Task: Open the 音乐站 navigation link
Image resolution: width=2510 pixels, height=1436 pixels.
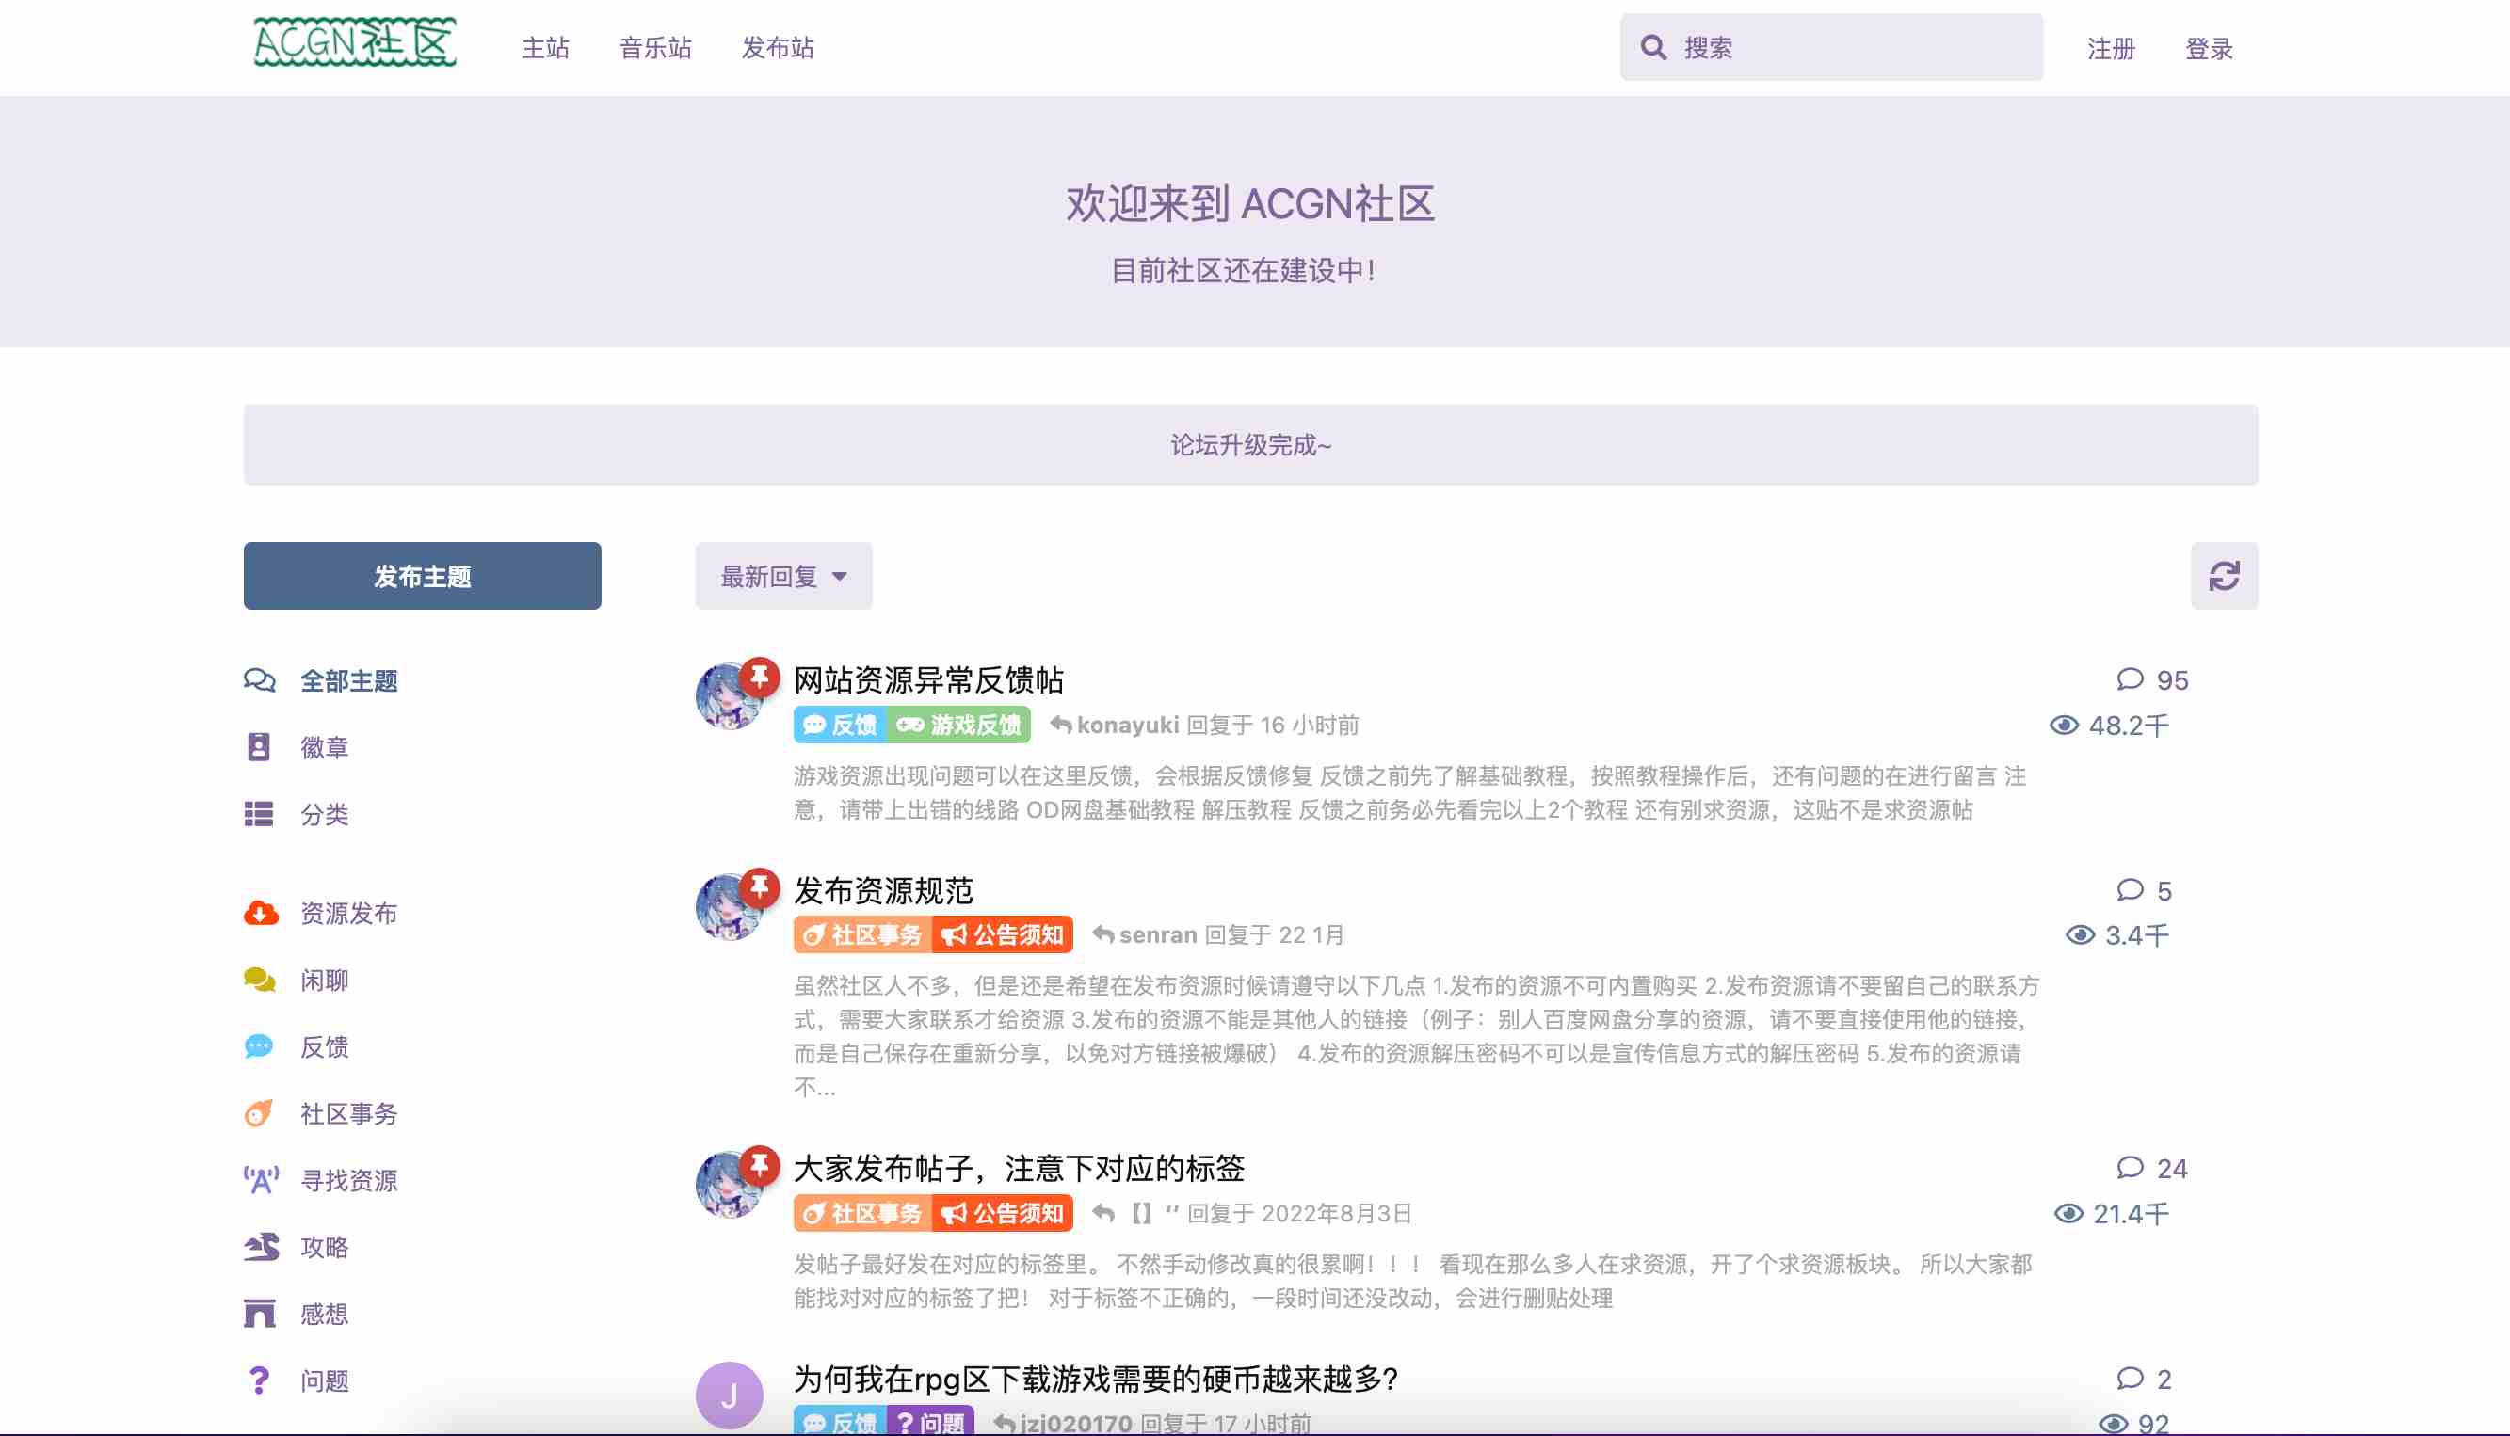Action: pos(656,47)
